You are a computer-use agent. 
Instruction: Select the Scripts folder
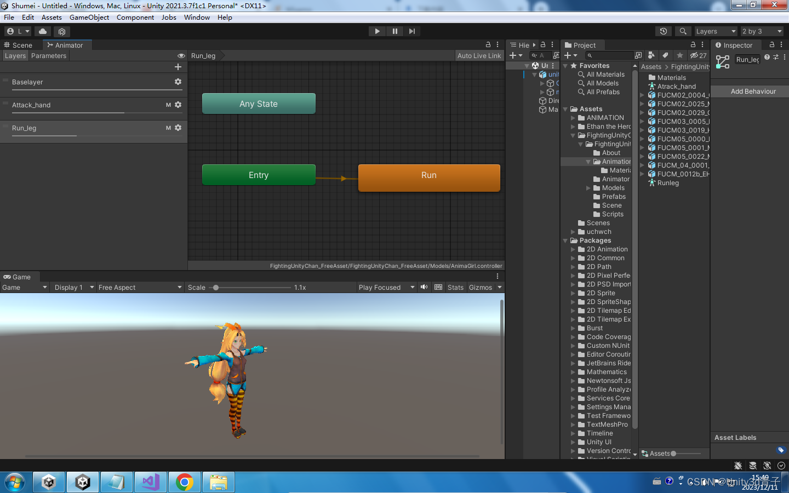[x=608, y=214]
